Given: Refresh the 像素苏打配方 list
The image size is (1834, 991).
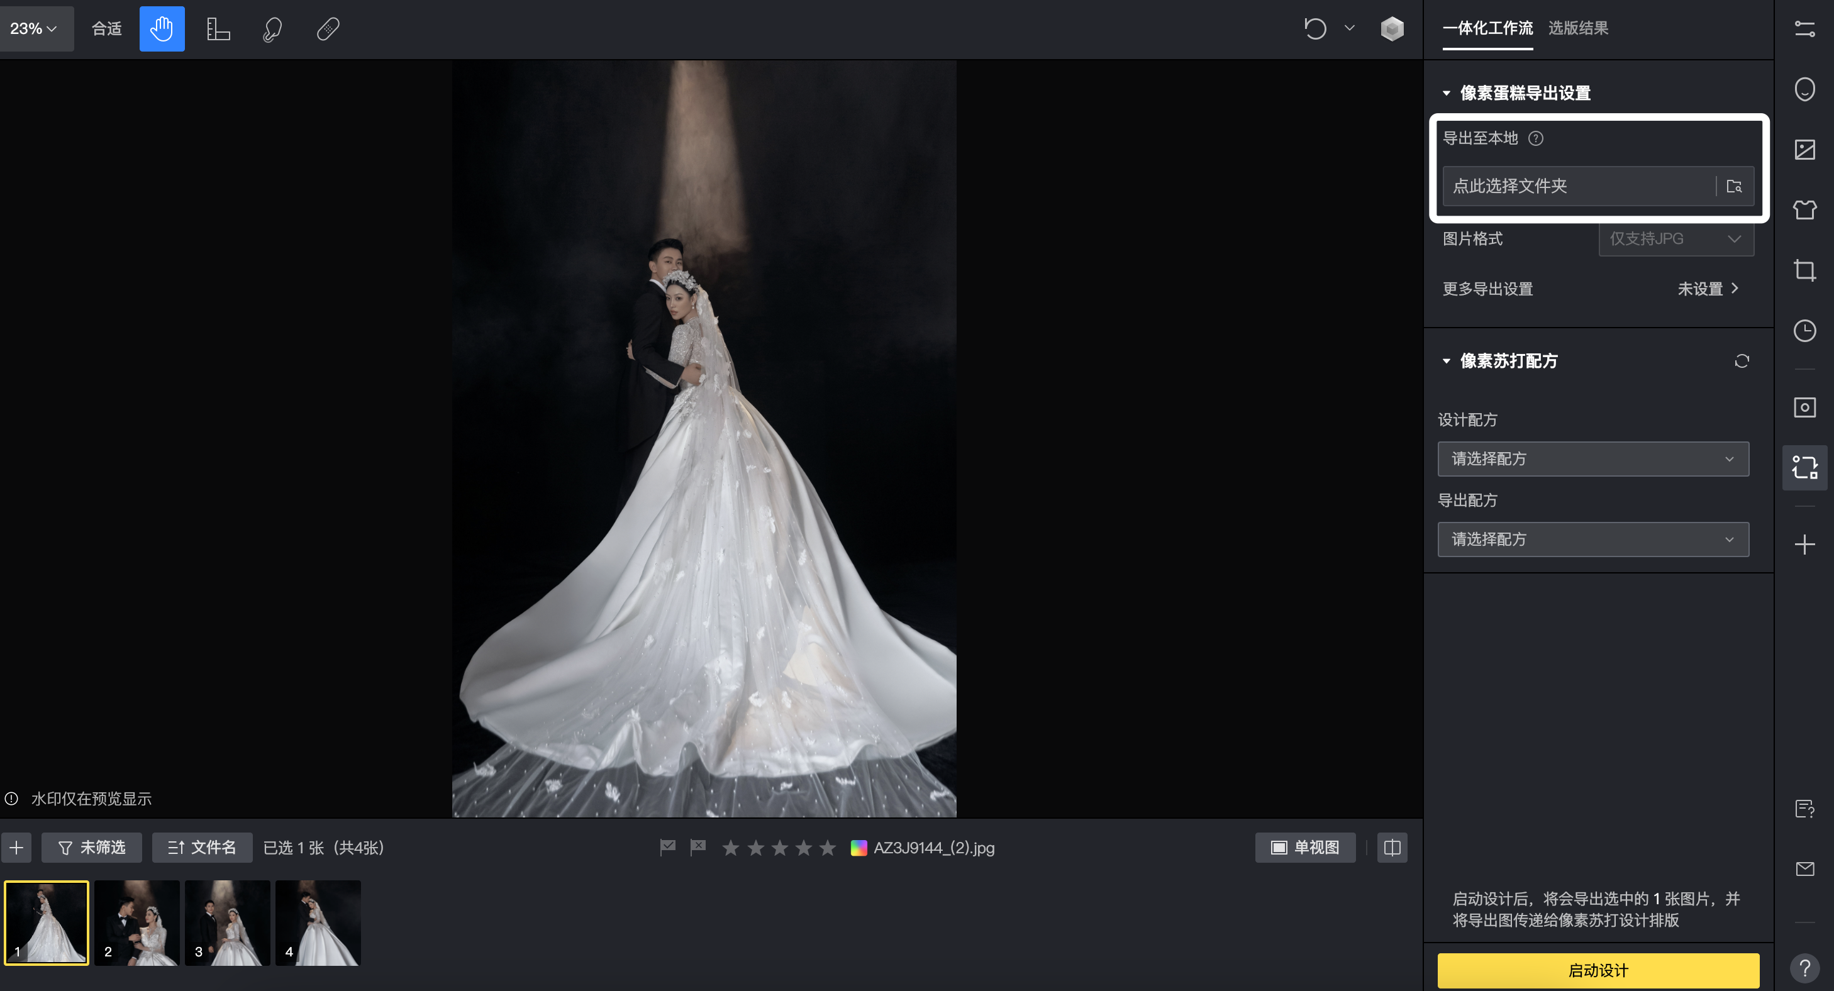Looking at the screenshot, I should tap(1742, 361).
